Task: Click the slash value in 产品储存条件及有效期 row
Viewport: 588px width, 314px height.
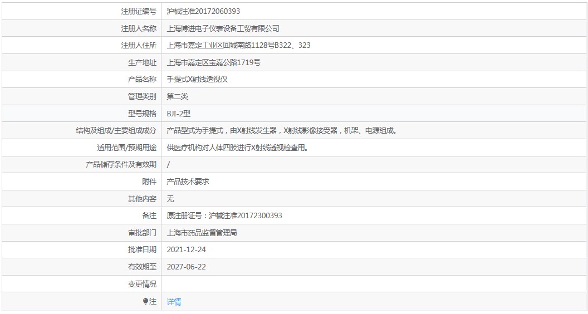Action: coord(168,165)
